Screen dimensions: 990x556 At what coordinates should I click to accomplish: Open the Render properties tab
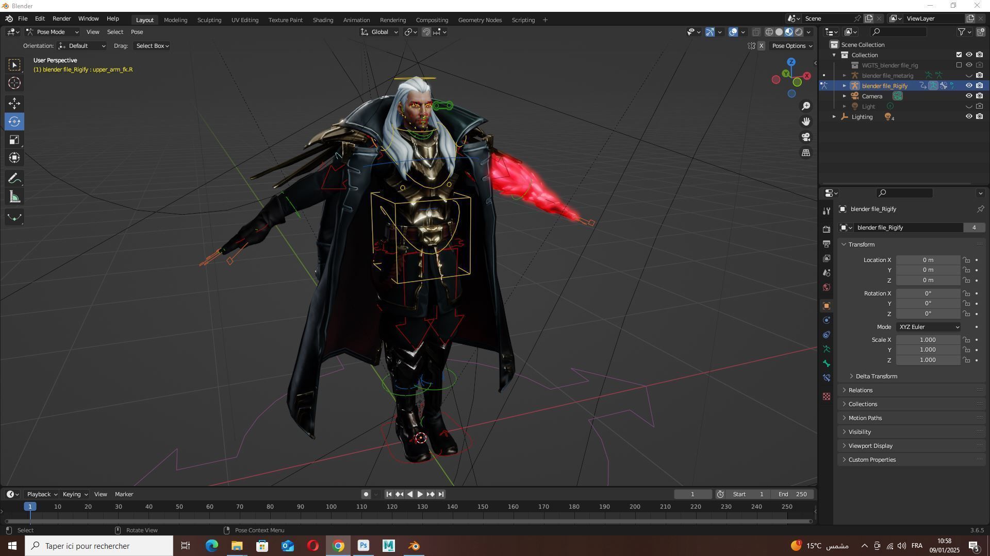pyautogui.click(x=827, y=229)
